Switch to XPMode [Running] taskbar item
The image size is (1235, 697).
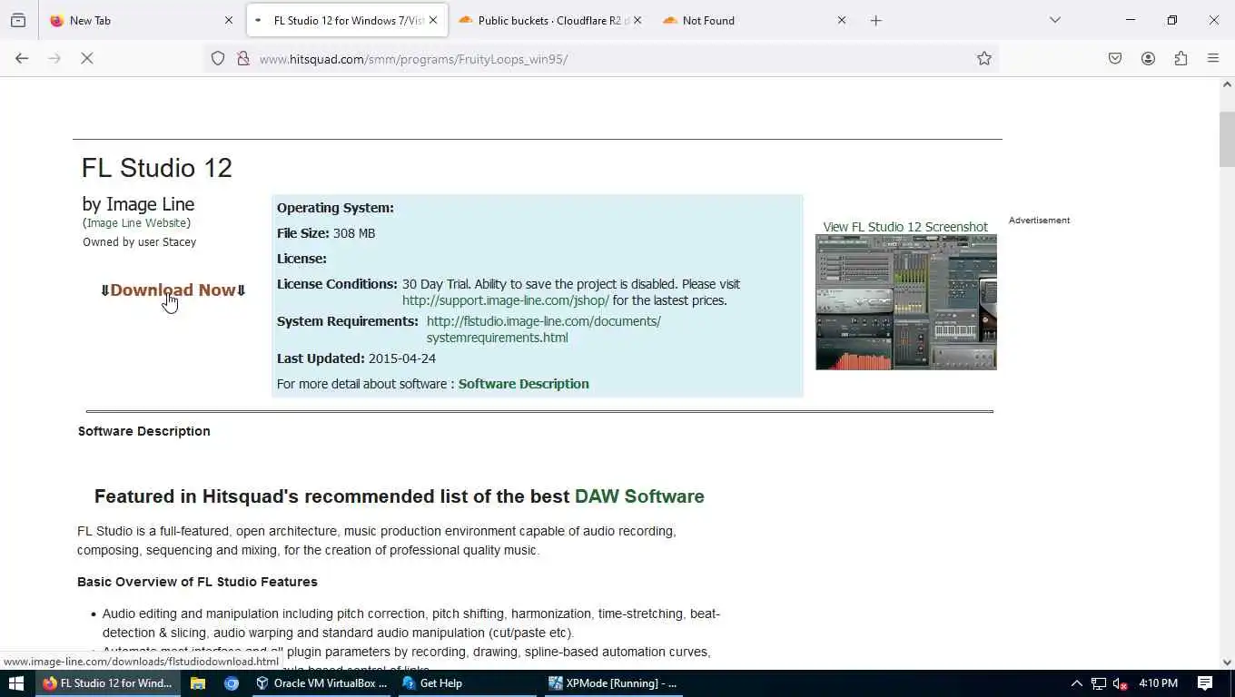[615, 683]
